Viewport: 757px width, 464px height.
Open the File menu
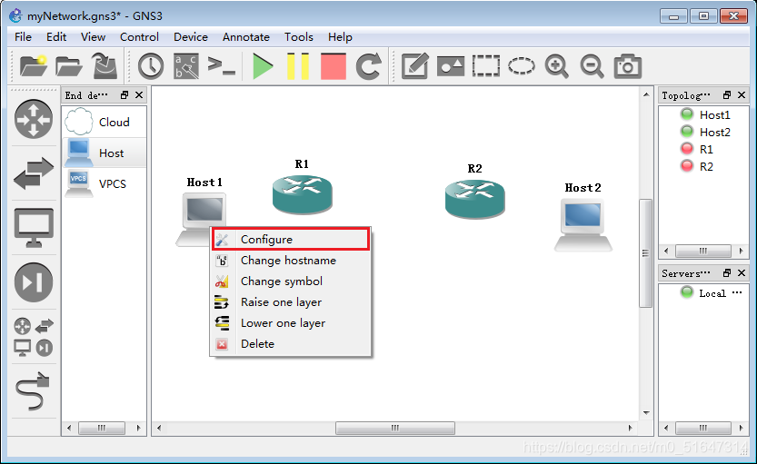23,37
